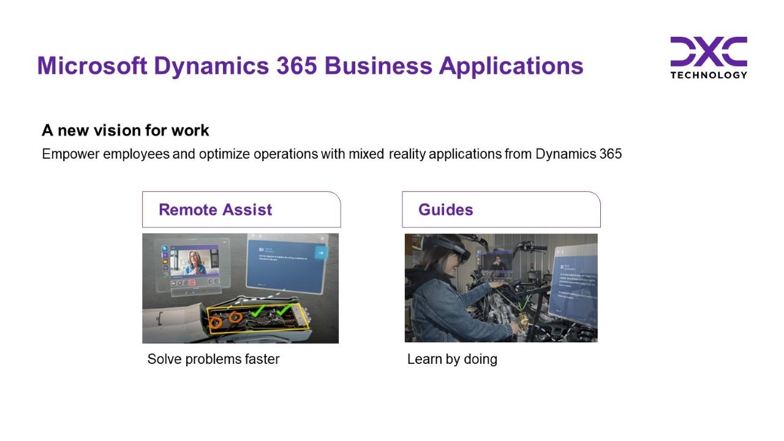Open the Guides HoloLens worker photo
Image resolution: width=784 pixels, height=441 pixels.
click(x=501, y=288)
